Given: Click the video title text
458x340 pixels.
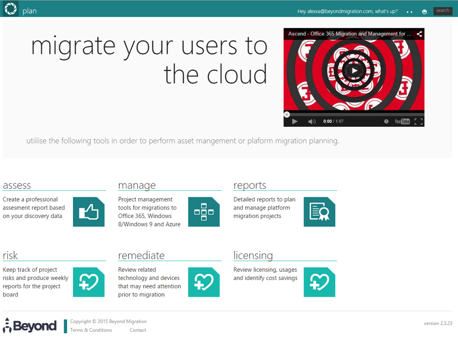Looking at the screenshot, I should pos(350,34).
